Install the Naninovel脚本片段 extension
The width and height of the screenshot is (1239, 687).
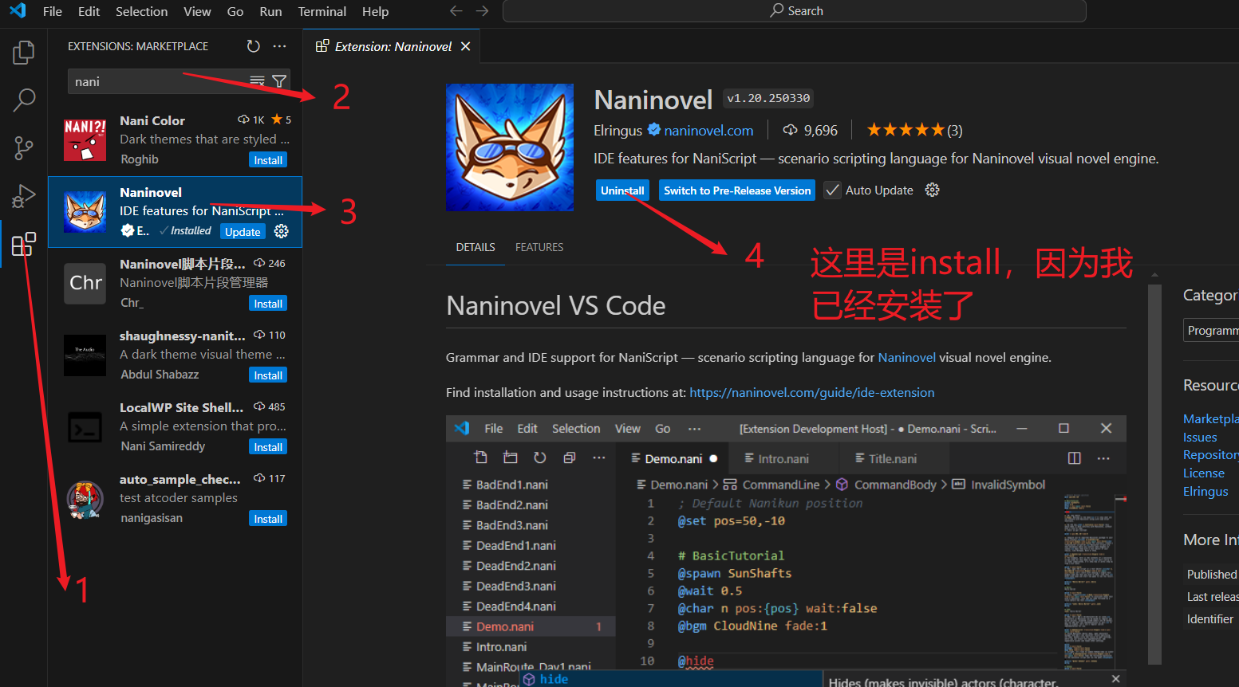coord(268,304)
